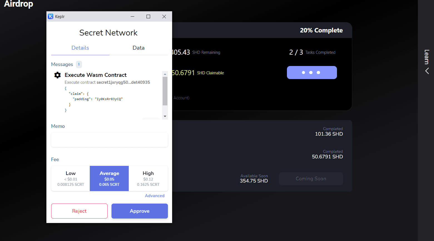Click the Keplr logo icon in title bar
The width and height of the screenshot is (434, 241).
(x=51, y=17)
